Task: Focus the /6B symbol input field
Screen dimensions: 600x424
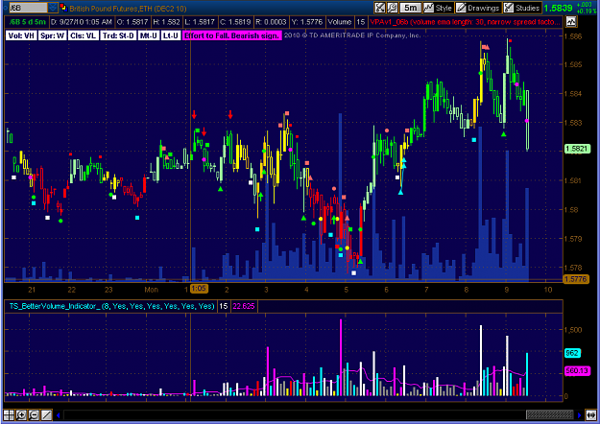Action: 28,8
